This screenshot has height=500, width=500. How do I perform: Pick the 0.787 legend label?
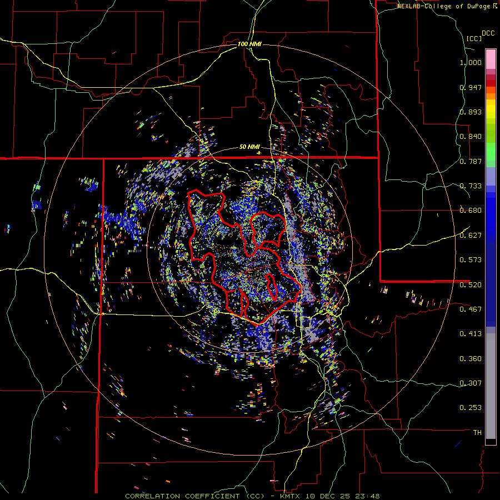tap(471, 161)
